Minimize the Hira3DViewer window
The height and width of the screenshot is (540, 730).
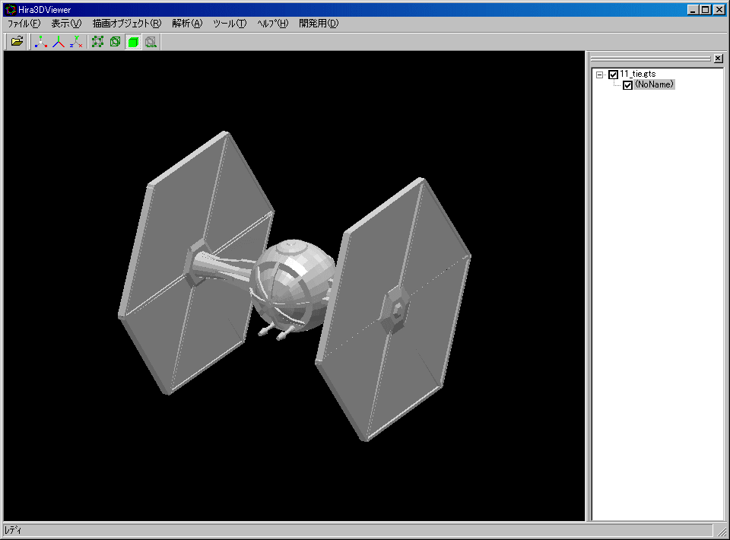coord(693,9)
